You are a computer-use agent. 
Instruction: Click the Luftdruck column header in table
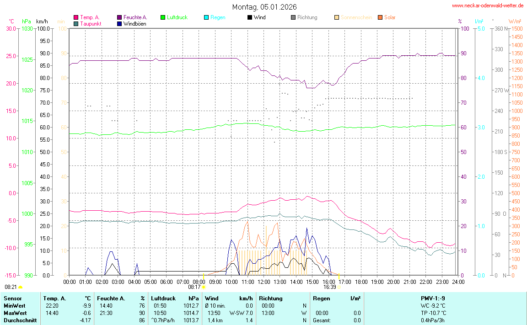coord(163,298)
